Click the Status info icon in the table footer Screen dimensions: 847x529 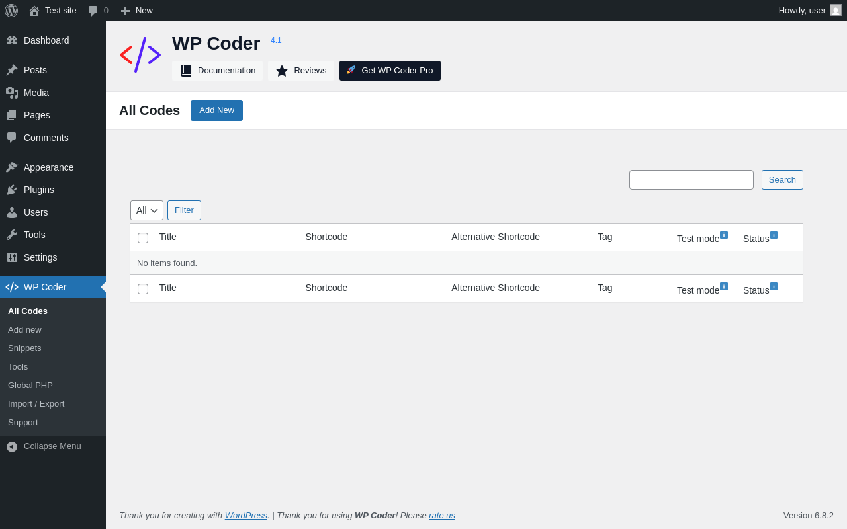tap(774, 286)
